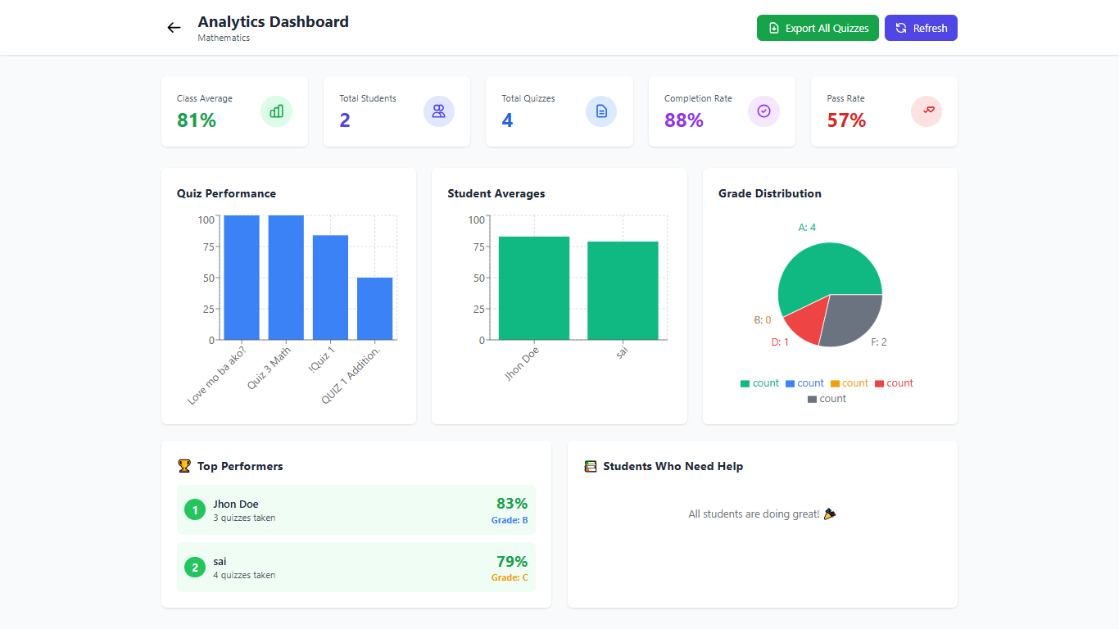Click the 'Mathematics' subtitle
This screenshot has width=1119, height=629.
(x=224, y=38)
